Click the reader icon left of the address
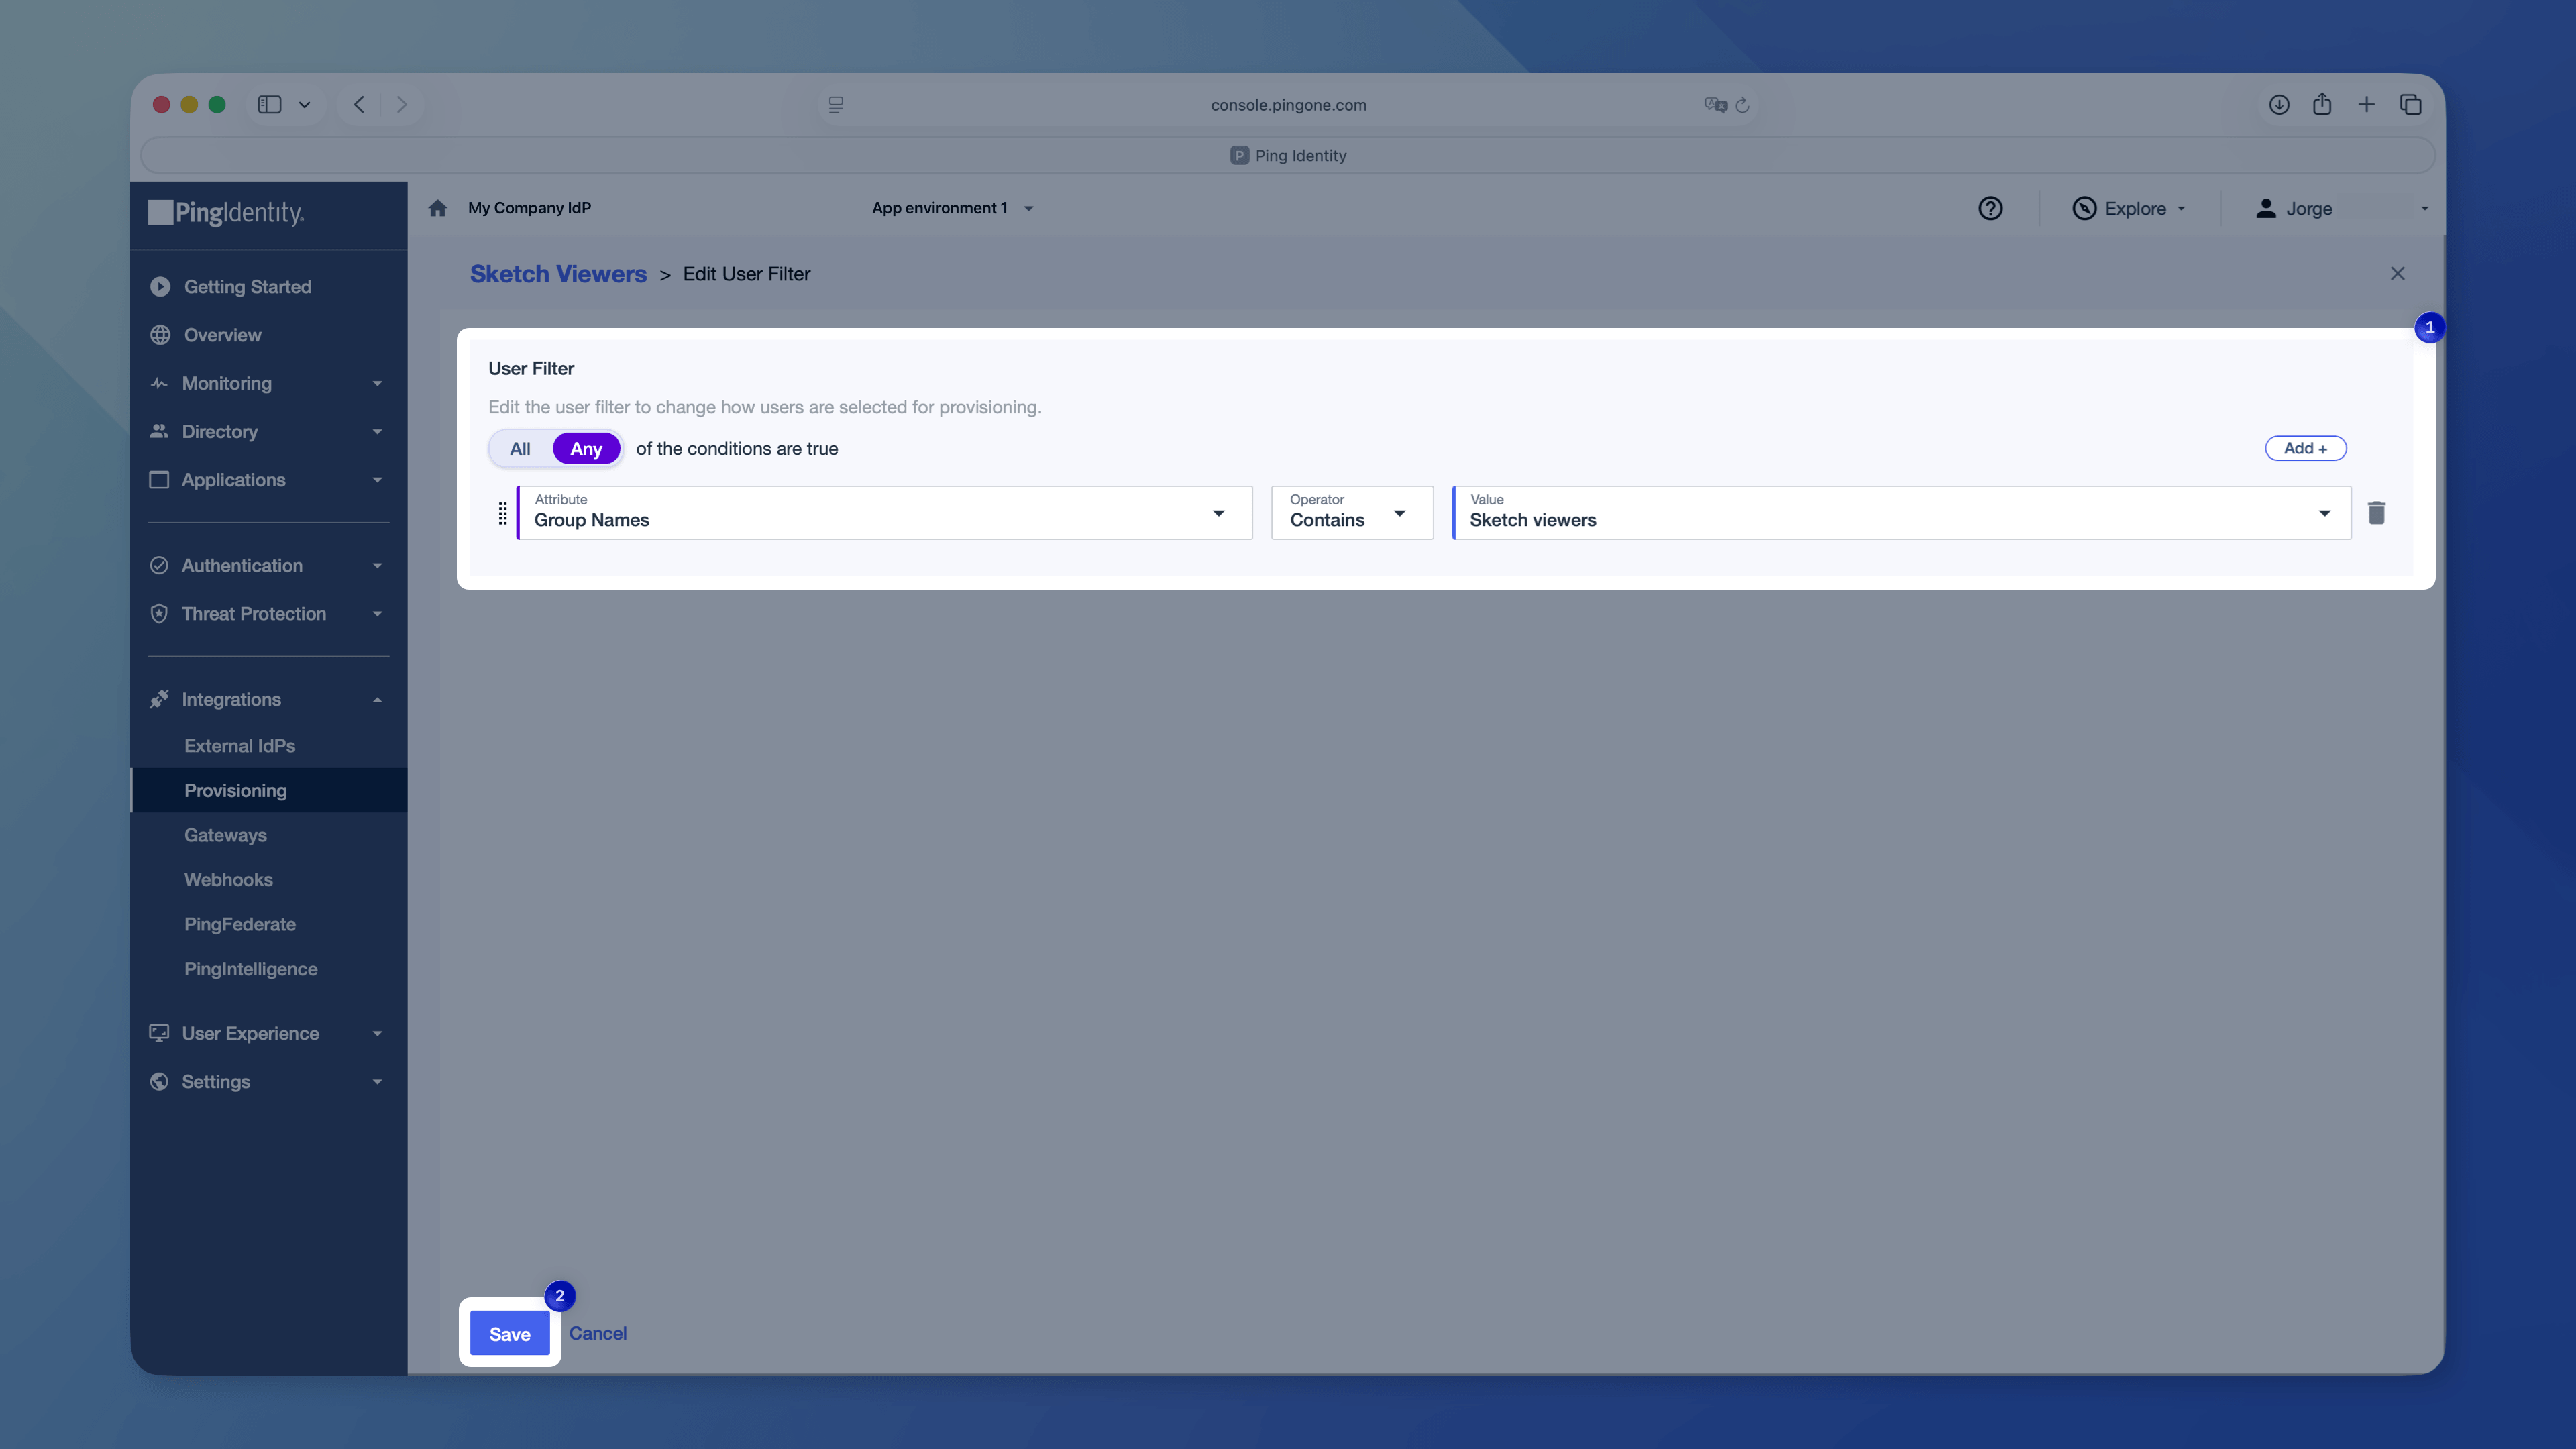2576x1449 pixels. coord(836,104)
